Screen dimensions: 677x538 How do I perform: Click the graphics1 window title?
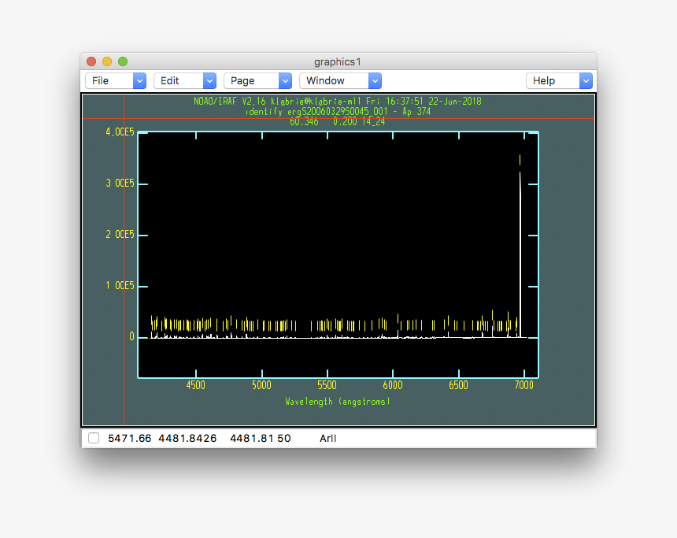[x=336, y=61]
